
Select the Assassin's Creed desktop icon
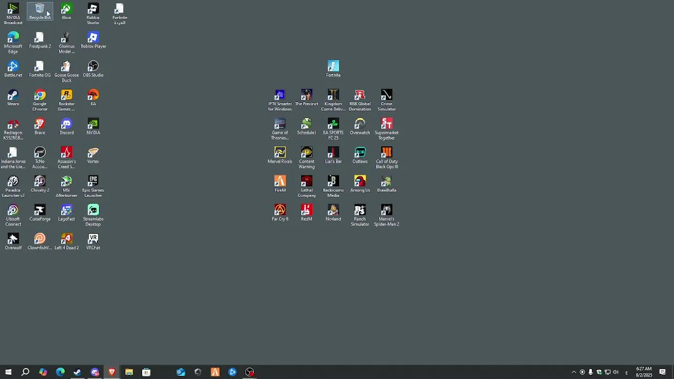point(66,158)
